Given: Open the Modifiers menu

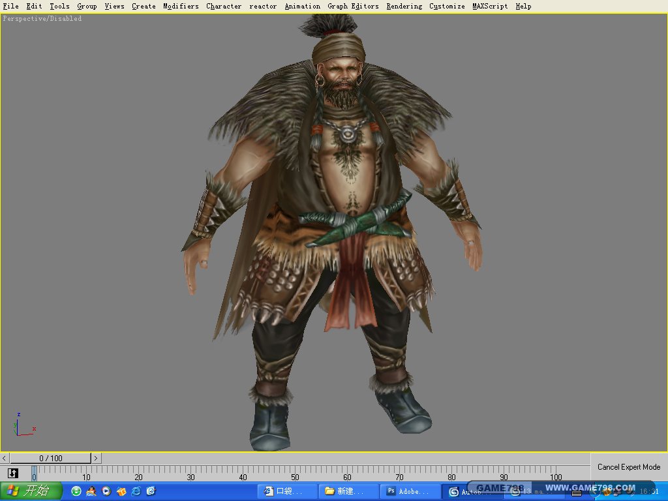Looking at the screenshot, I should coord(181,6).
